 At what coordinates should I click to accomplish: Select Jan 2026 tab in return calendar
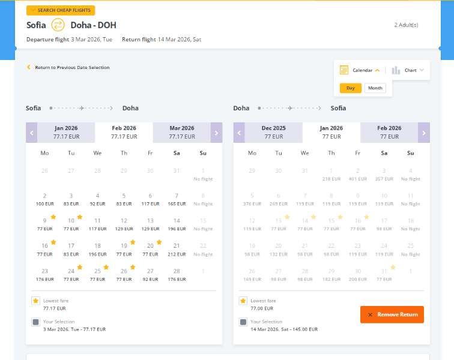pos(331,133)
